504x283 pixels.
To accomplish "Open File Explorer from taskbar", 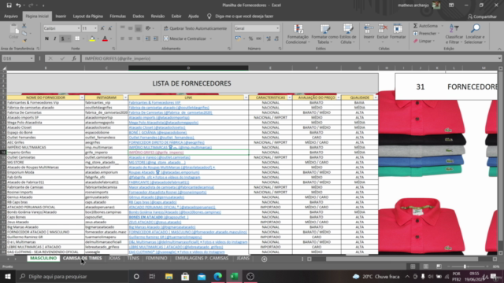I will tap(169, 276).
